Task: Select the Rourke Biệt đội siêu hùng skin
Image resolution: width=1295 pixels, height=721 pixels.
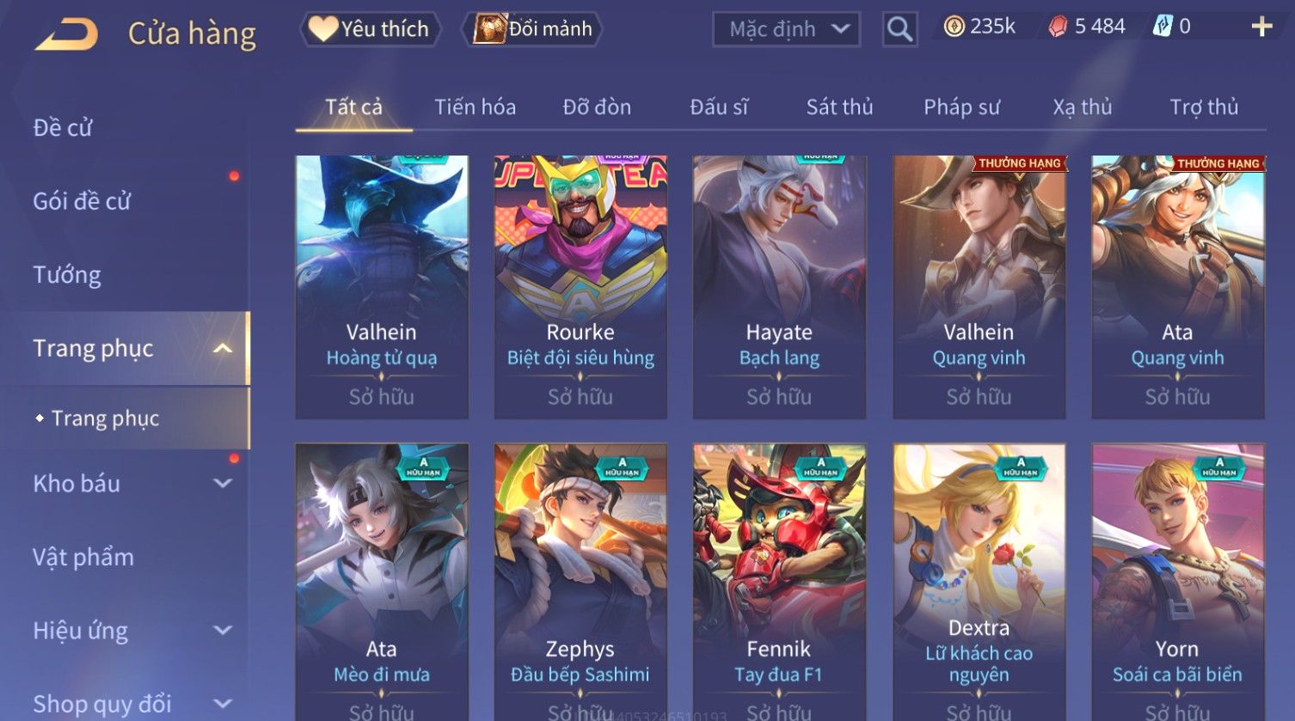Action: [x=580, y=287]
